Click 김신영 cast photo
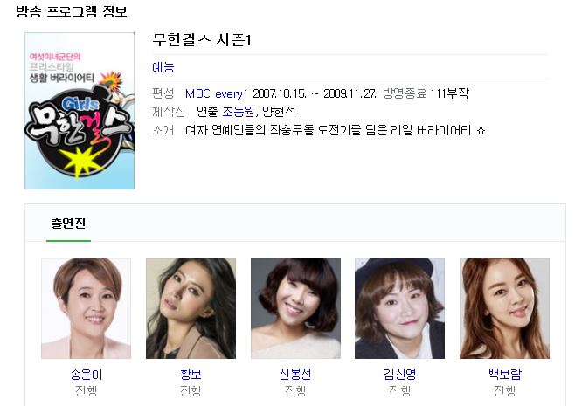The image size is (575, 406). [x=399, y=308]
